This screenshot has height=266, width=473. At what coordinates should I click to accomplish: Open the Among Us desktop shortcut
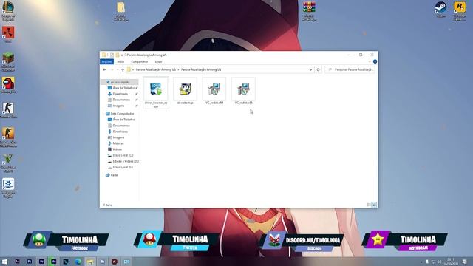pos(8,85)
